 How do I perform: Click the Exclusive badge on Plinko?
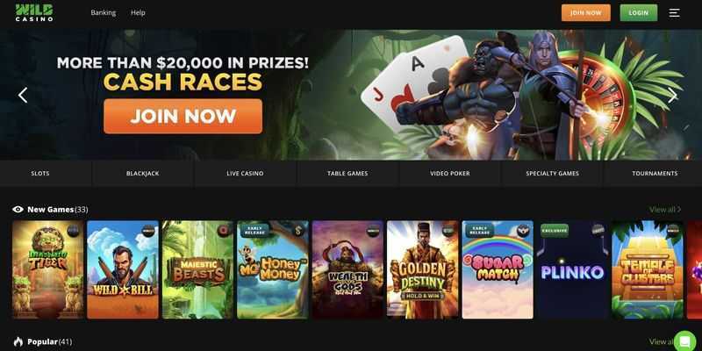[x=555, y=231]
